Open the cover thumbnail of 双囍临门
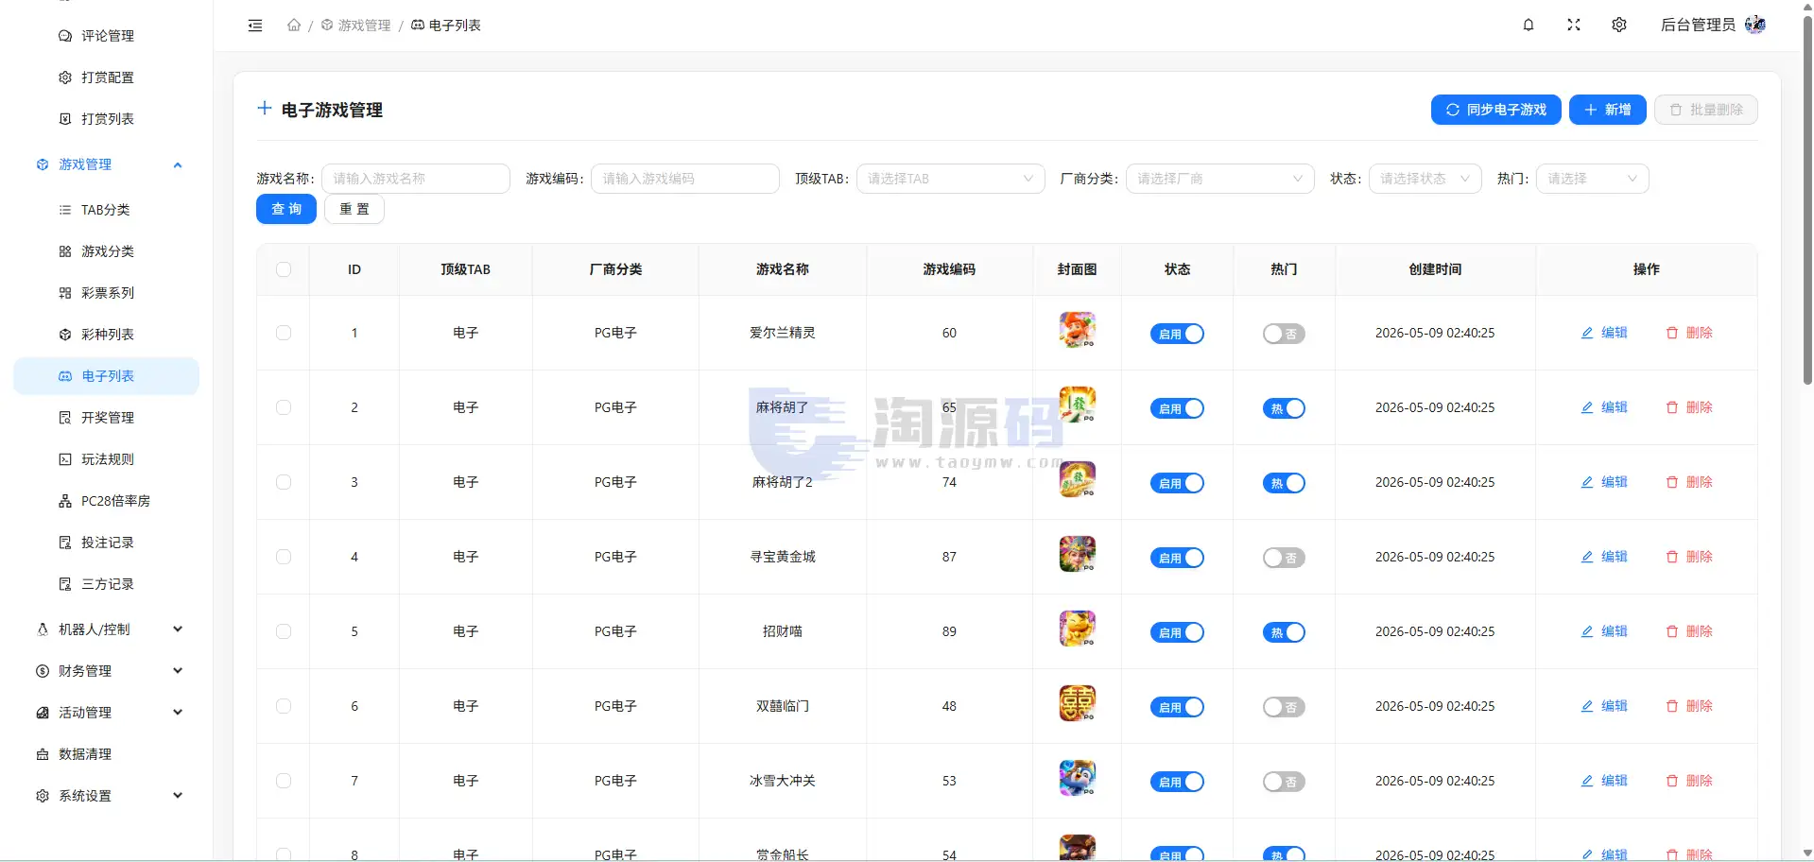1814x862 pixels. pyautogui.click(x=1077, y=703)
